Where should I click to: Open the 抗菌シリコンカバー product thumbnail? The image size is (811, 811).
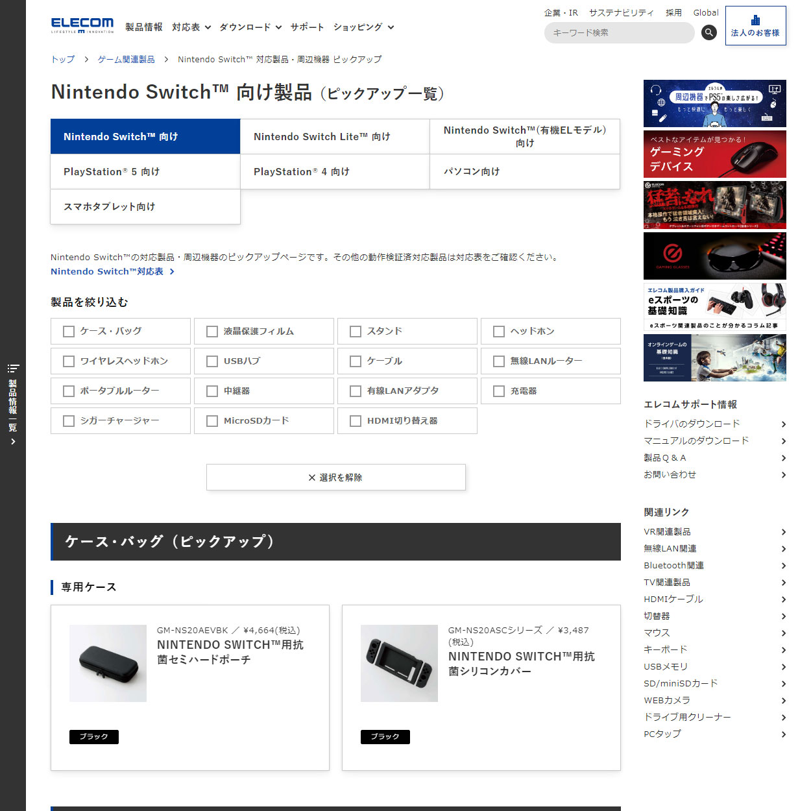coord(400,663)
